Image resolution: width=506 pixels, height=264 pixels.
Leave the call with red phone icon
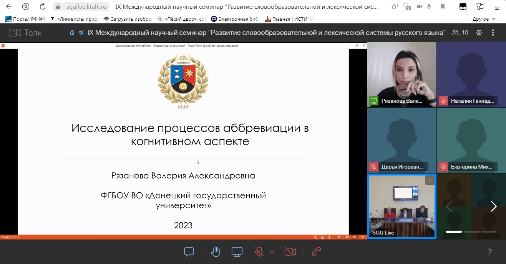click(x=316, y=252)
